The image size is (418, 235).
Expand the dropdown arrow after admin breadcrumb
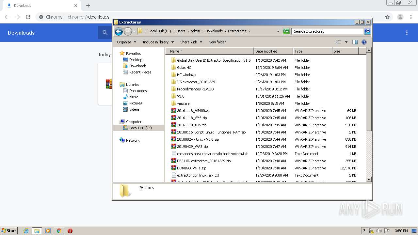point(202,31)
